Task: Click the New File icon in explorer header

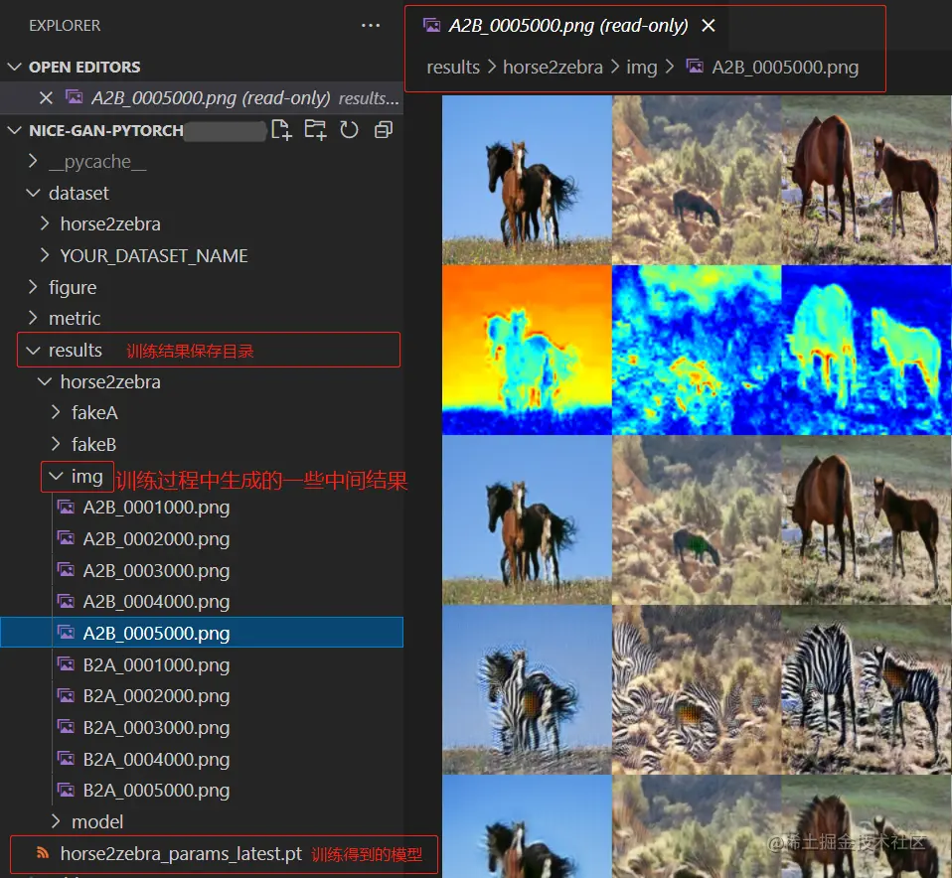Action: coord(281,130)
